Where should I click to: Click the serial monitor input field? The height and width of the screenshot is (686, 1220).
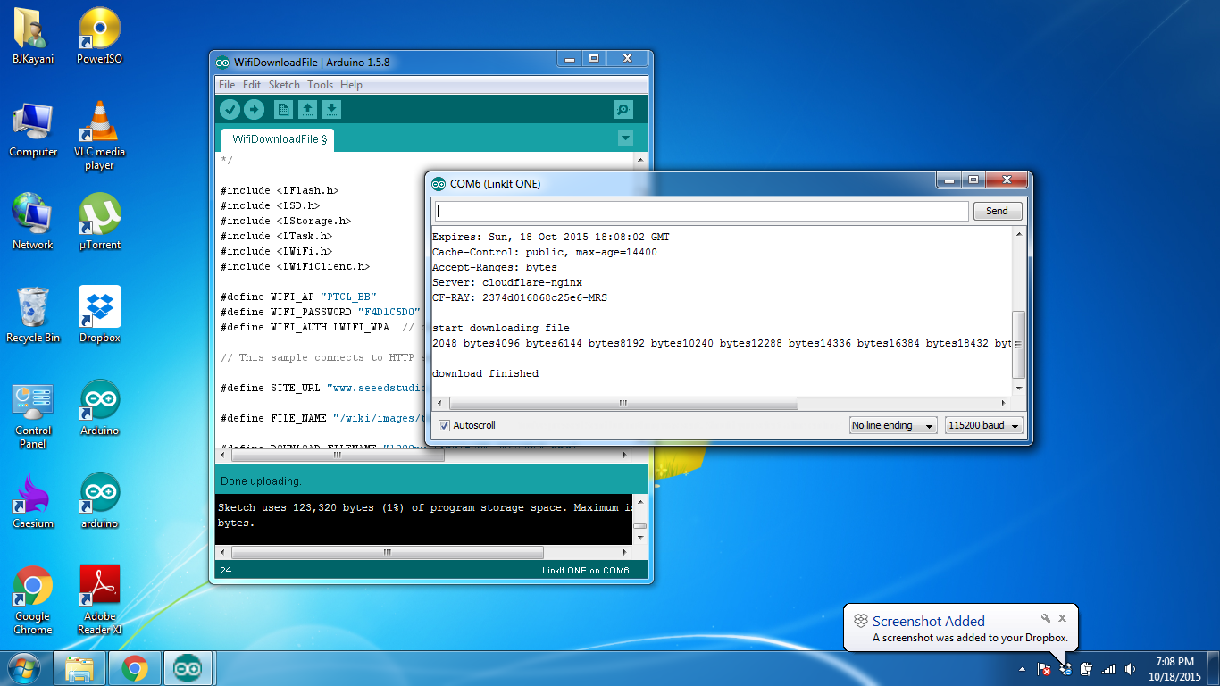pos(702,211)
